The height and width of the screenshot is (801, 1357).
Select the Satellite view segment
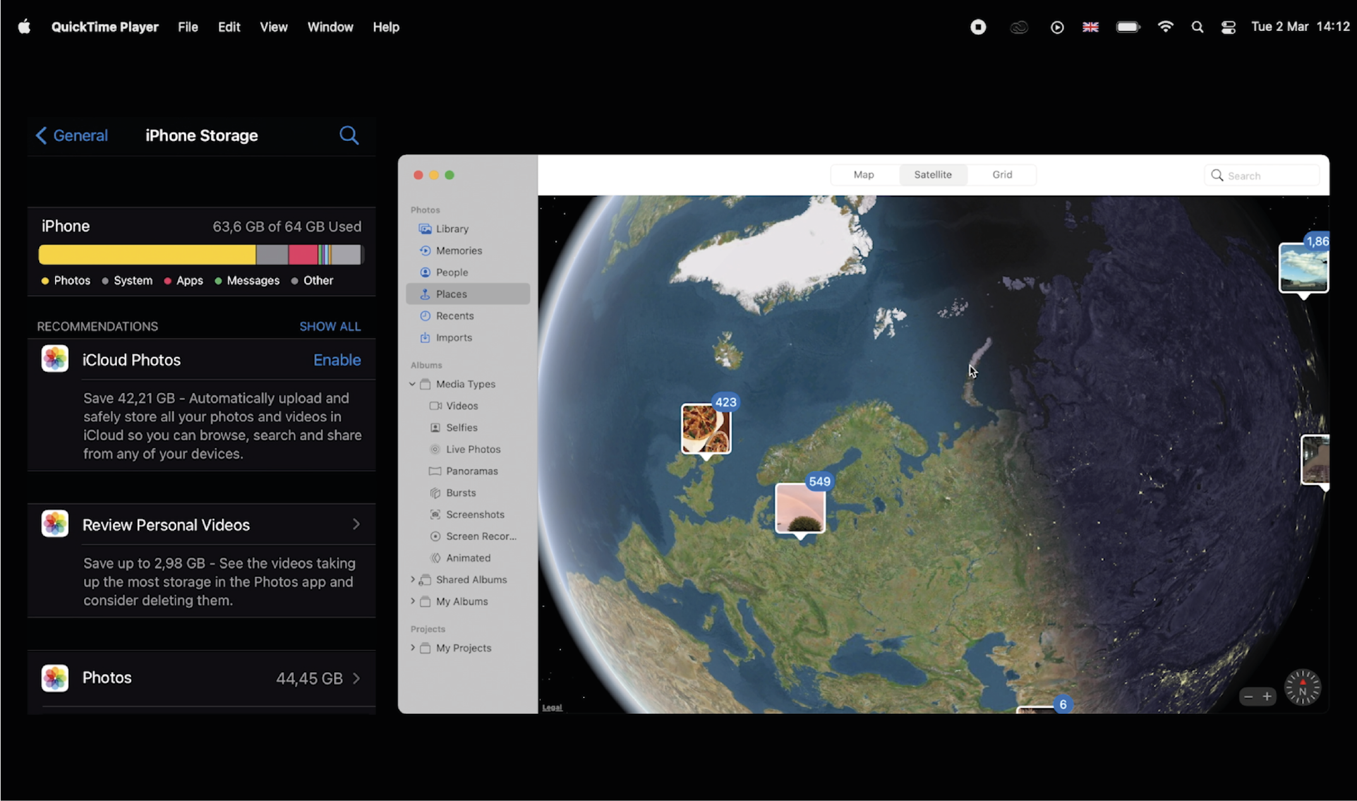pos(932,175)
